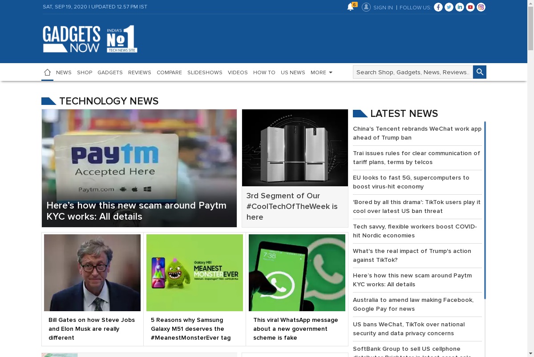534x357 pixels.
Task: Click the India's No 1 badge
Action: 122,39
